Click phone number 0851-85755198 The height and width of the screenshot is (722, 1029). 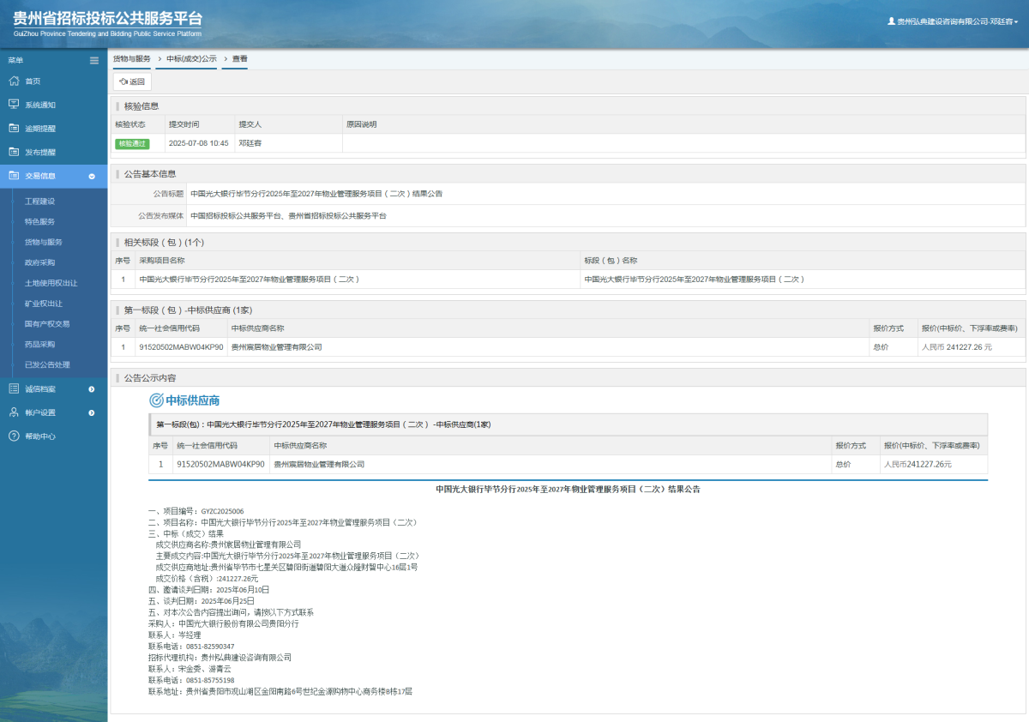[x=210, y=680]
